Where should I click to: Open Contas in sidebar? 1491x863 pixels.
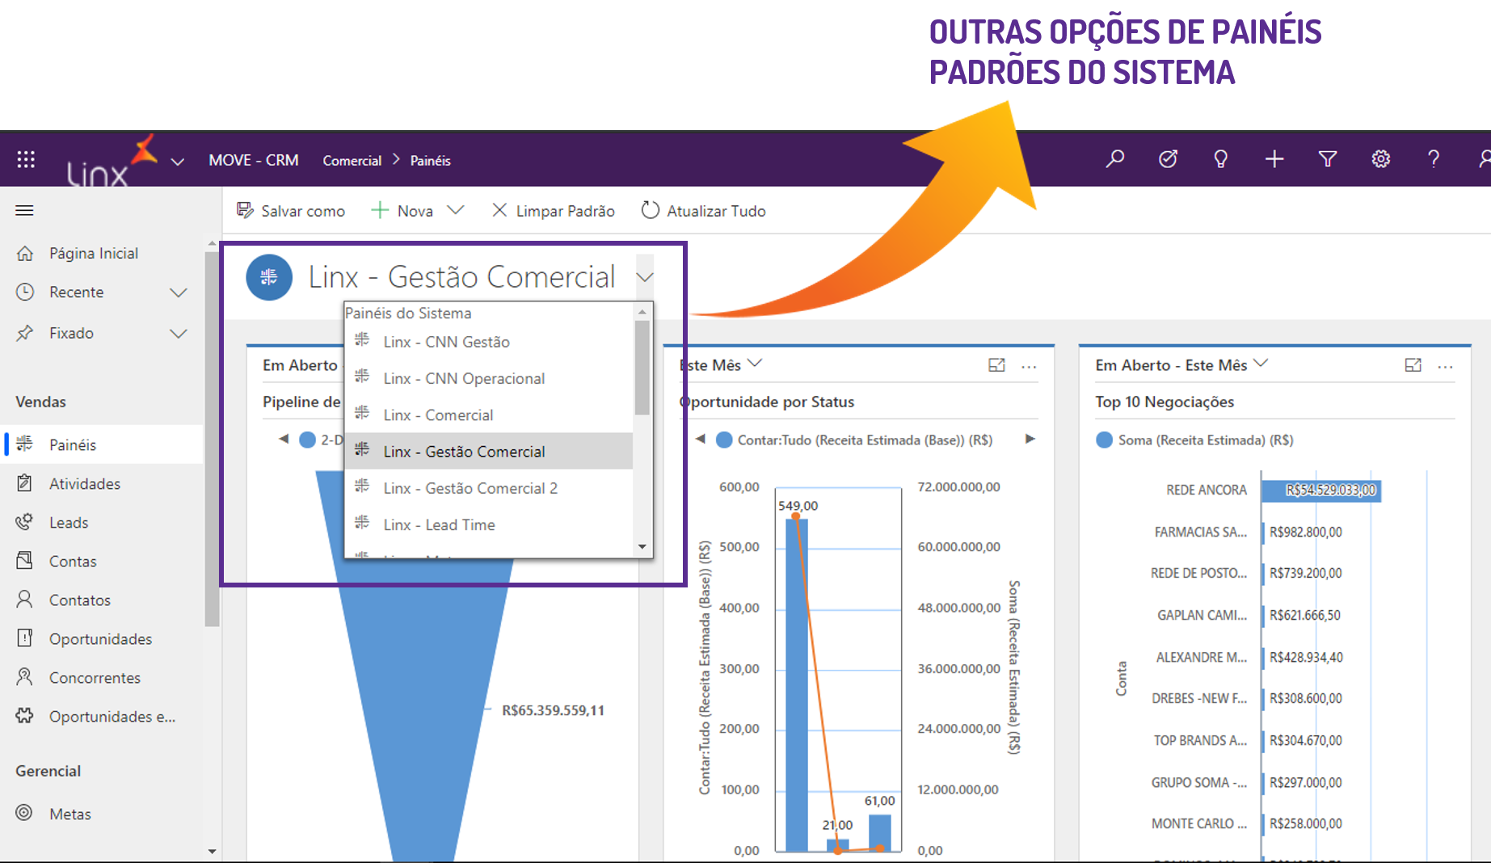[102, 561]
